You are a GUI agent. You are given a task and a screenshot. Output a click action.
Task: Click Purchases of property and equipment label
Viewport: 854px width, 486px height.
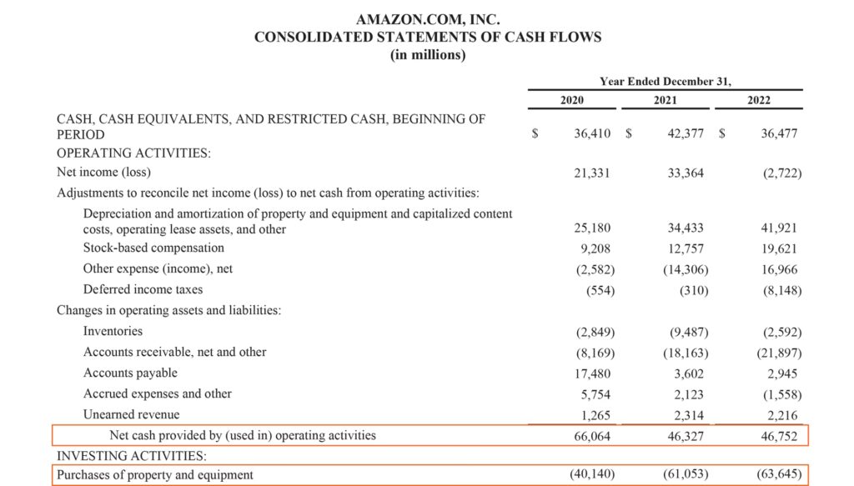pyautogui.click(x=155, y=475)
